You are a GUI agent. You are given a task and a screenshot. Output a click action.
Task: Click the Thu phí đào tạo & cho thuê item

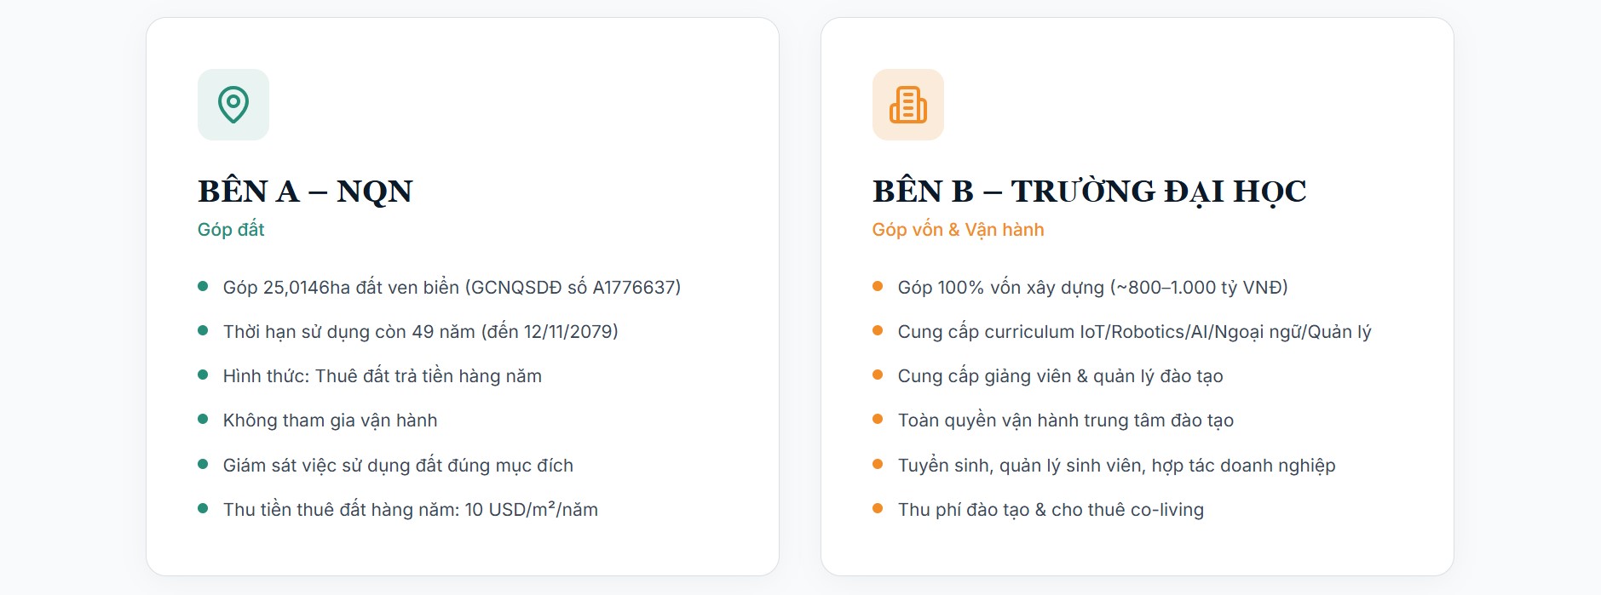pos(1051,510)
